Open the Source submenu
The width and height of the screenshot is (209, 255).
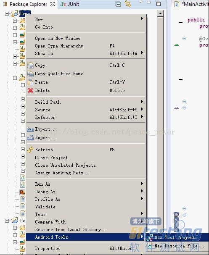pyautogui.click(x=86, y=110)
